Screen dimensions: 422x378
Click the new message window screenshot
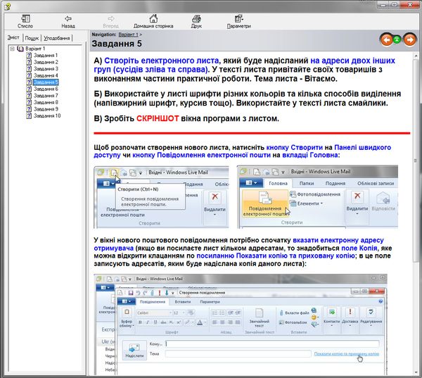[241, 325]
